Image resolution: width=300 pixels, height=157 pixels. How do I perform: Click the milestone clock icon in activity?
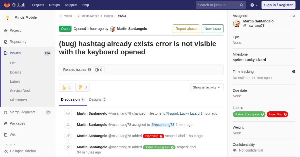click(x=68, y=113)
